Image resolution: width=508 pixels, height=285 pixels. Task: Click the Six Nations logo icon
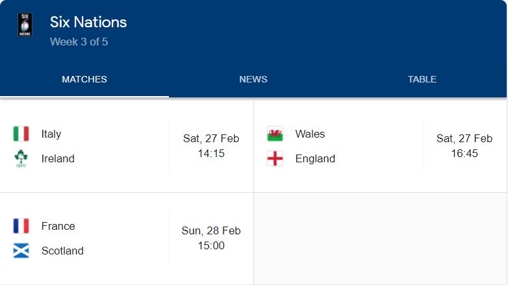tap(25, 25)
